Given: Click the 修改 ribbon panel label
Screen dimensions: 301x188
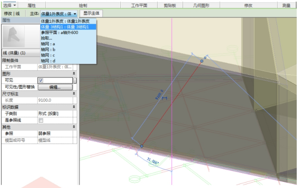Looking at the screenshot, I should [248, 5].
